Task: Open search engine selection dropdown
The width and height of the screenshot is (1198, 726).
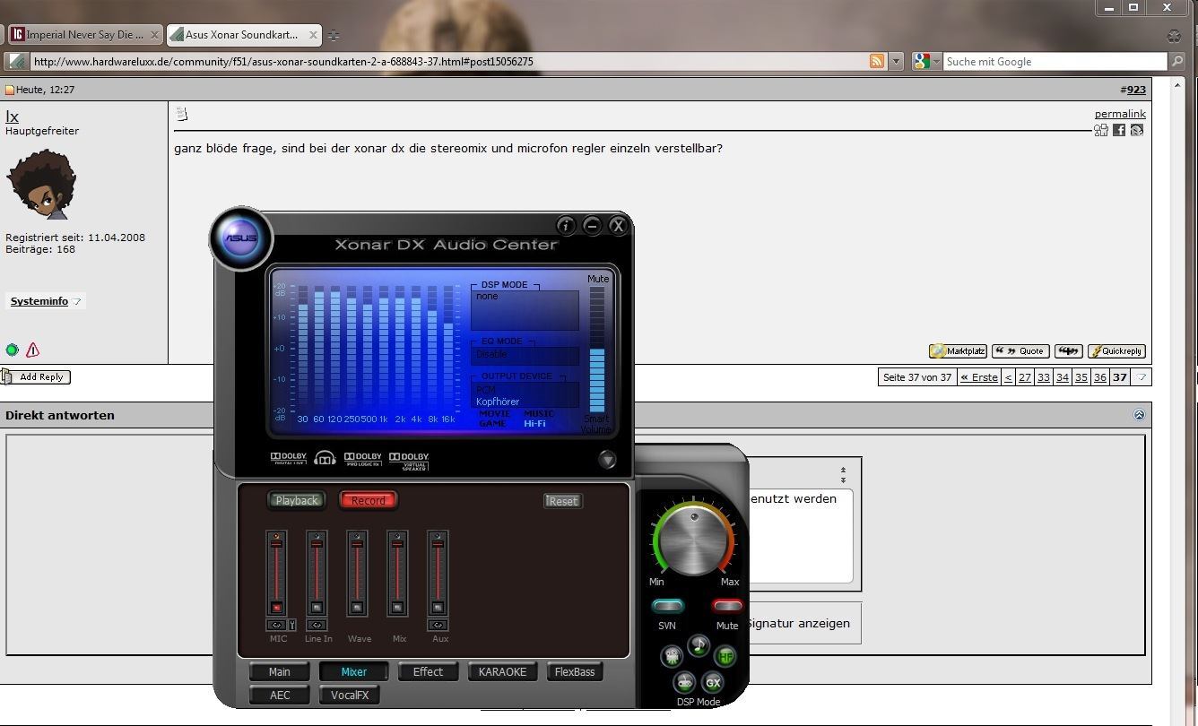Action: click(x=927, y=61)
